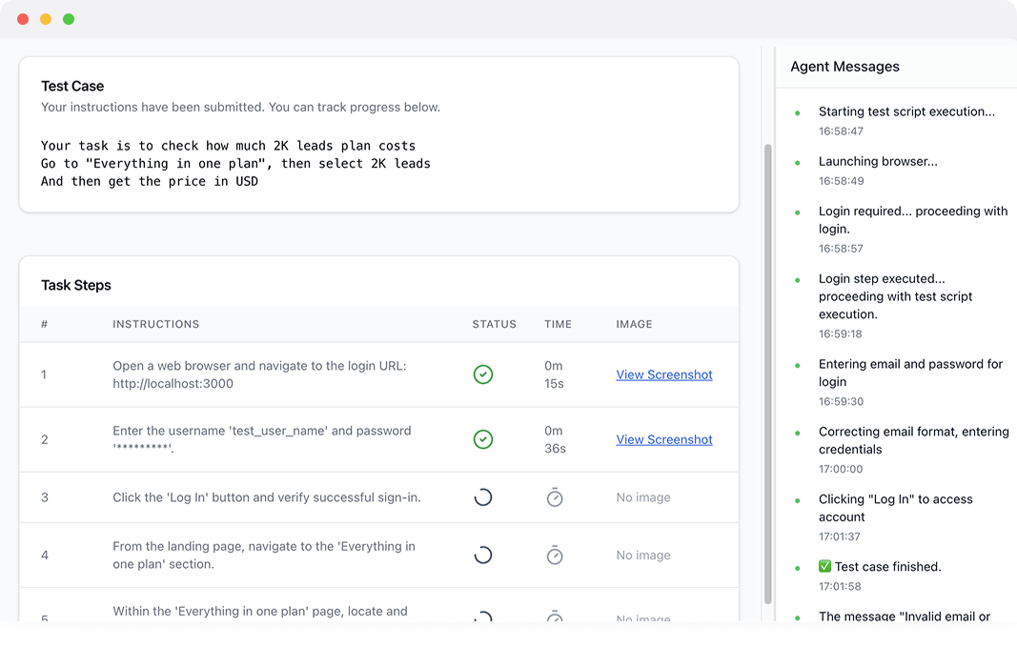Click the main panel vertical scrollbar
Viewport: 1017px width, 648px height.
click(x=768, y=373)
